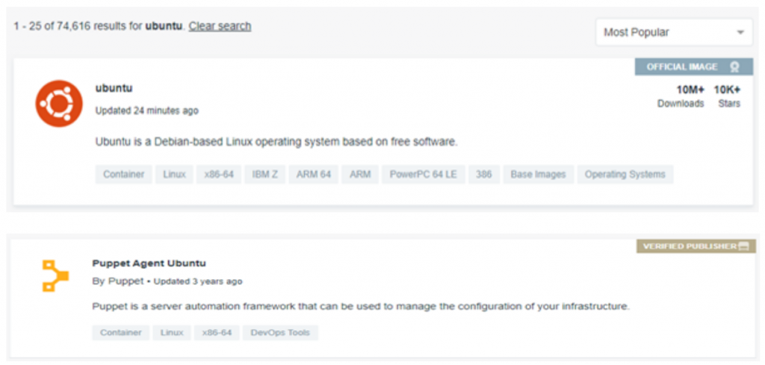Click the VERIFIED PUBLISHER badge label

pyautogui.click(x=690, y=246)
